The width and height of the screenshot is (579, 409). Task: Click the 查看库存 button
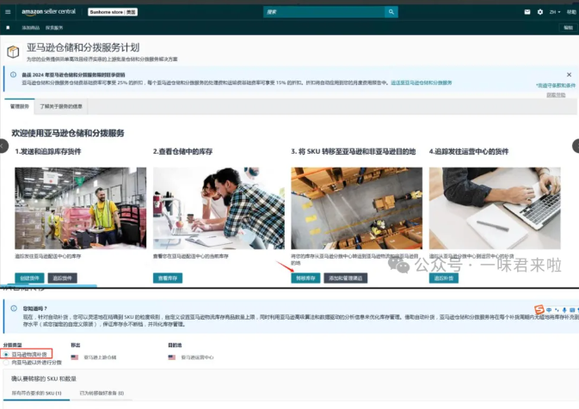coord(167,278)
